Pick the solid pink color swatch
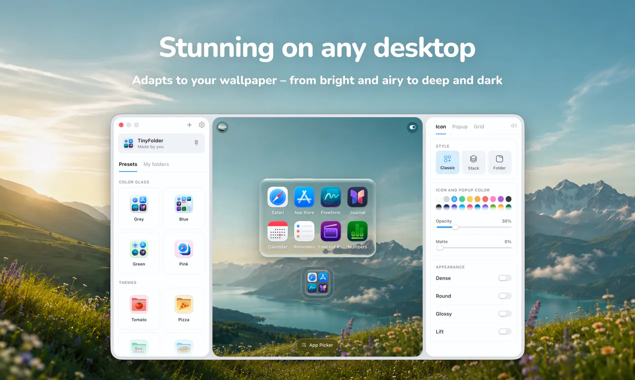Screen dimensions: 635x380 pos(493,199)
